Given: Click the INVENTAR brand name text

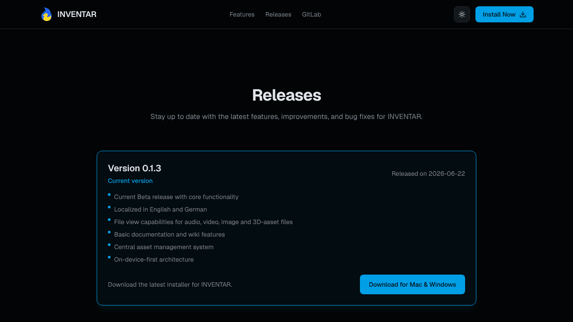Looking at the screenshot, I should point(77,14).
